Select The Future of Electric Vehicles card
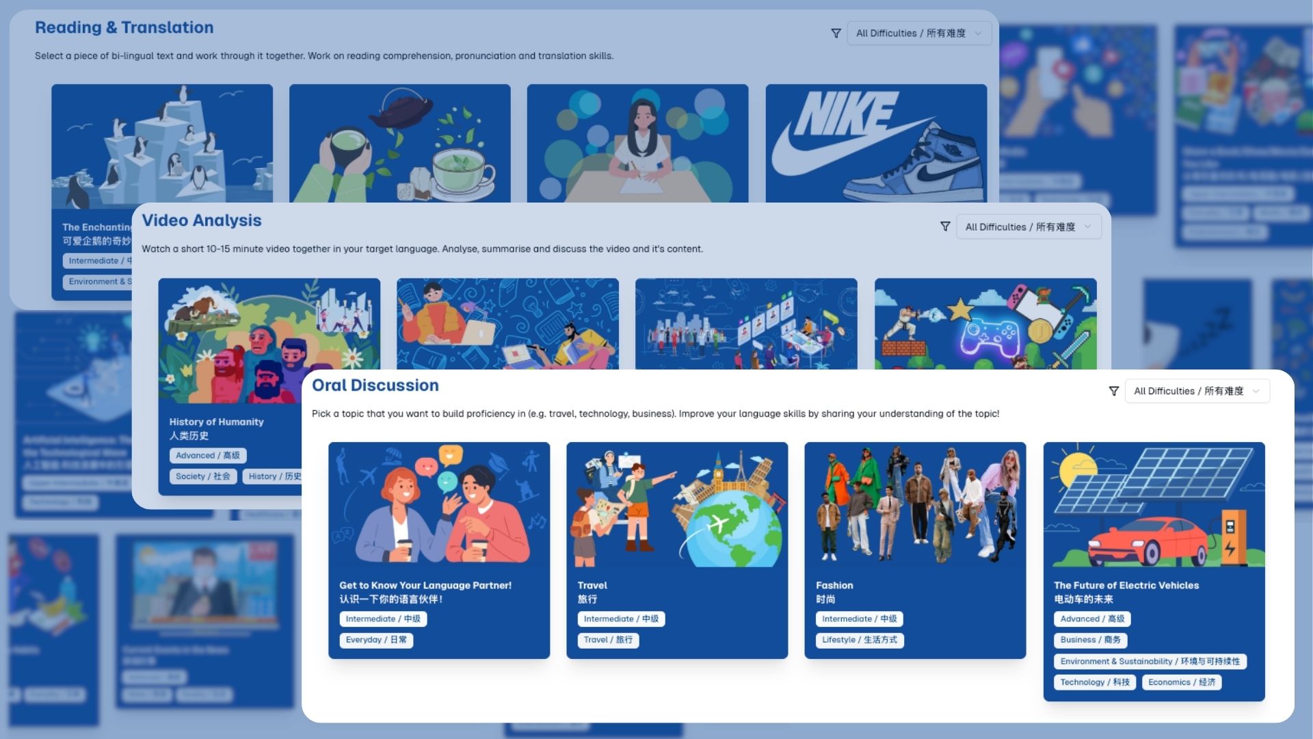The image size is (1313, 739). [x=1154, y=571]
